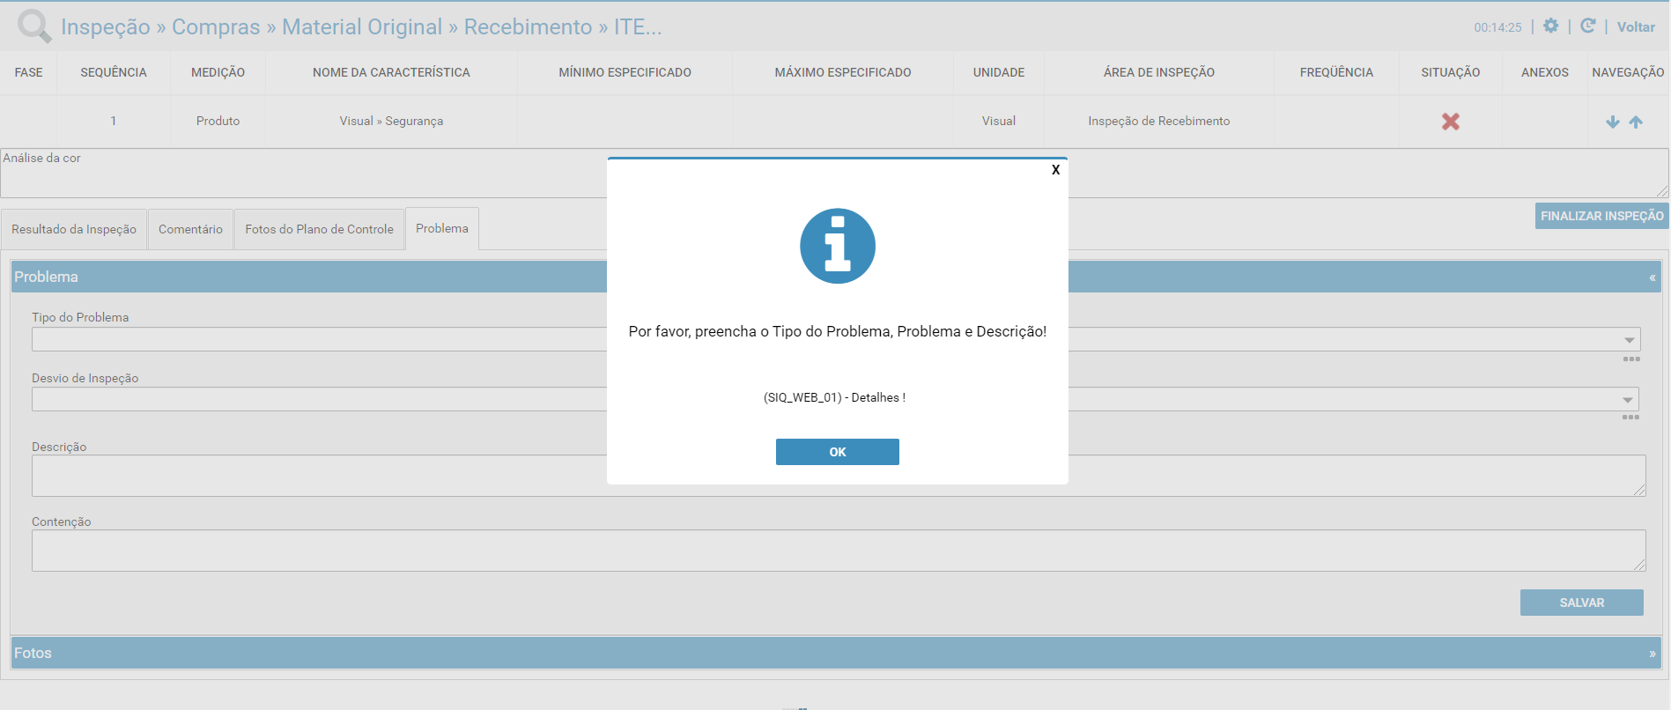This screenshot has width=1671, height=710.
Task: Click the Visual » Segurança cell
Action: [391, 122]
